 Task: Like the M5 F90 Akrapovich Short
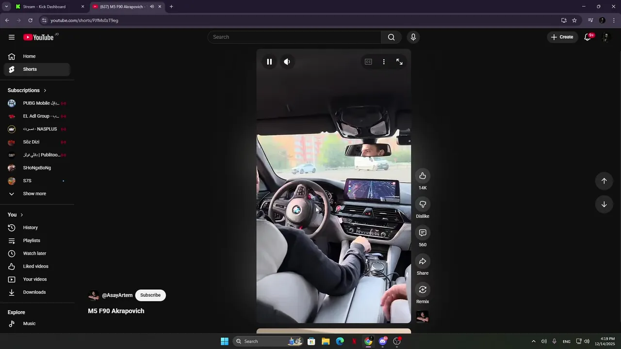point(423,176)
